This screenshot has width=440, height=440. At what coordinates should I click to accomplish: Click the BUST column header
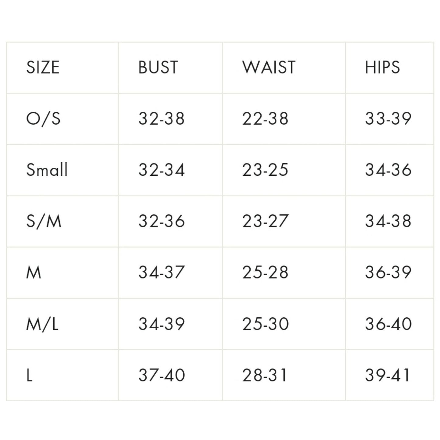click(x=158, y=67)
